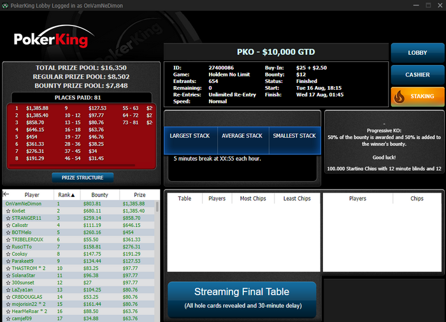Open the Lobby

tap(417, 53)
